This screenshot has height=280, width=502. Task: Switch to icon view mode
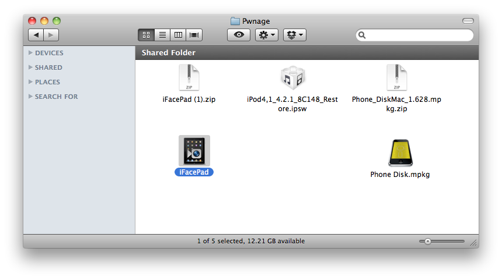(146, 35)
